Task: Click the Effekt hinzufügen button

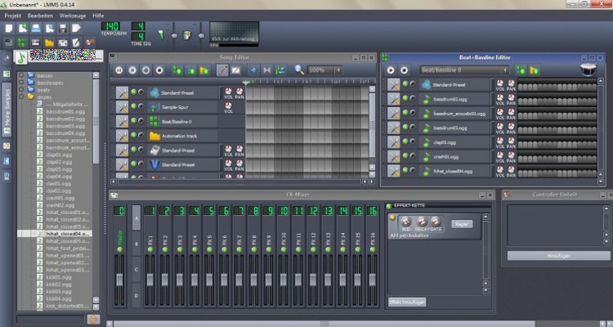Action: click(x=406, y=302)
